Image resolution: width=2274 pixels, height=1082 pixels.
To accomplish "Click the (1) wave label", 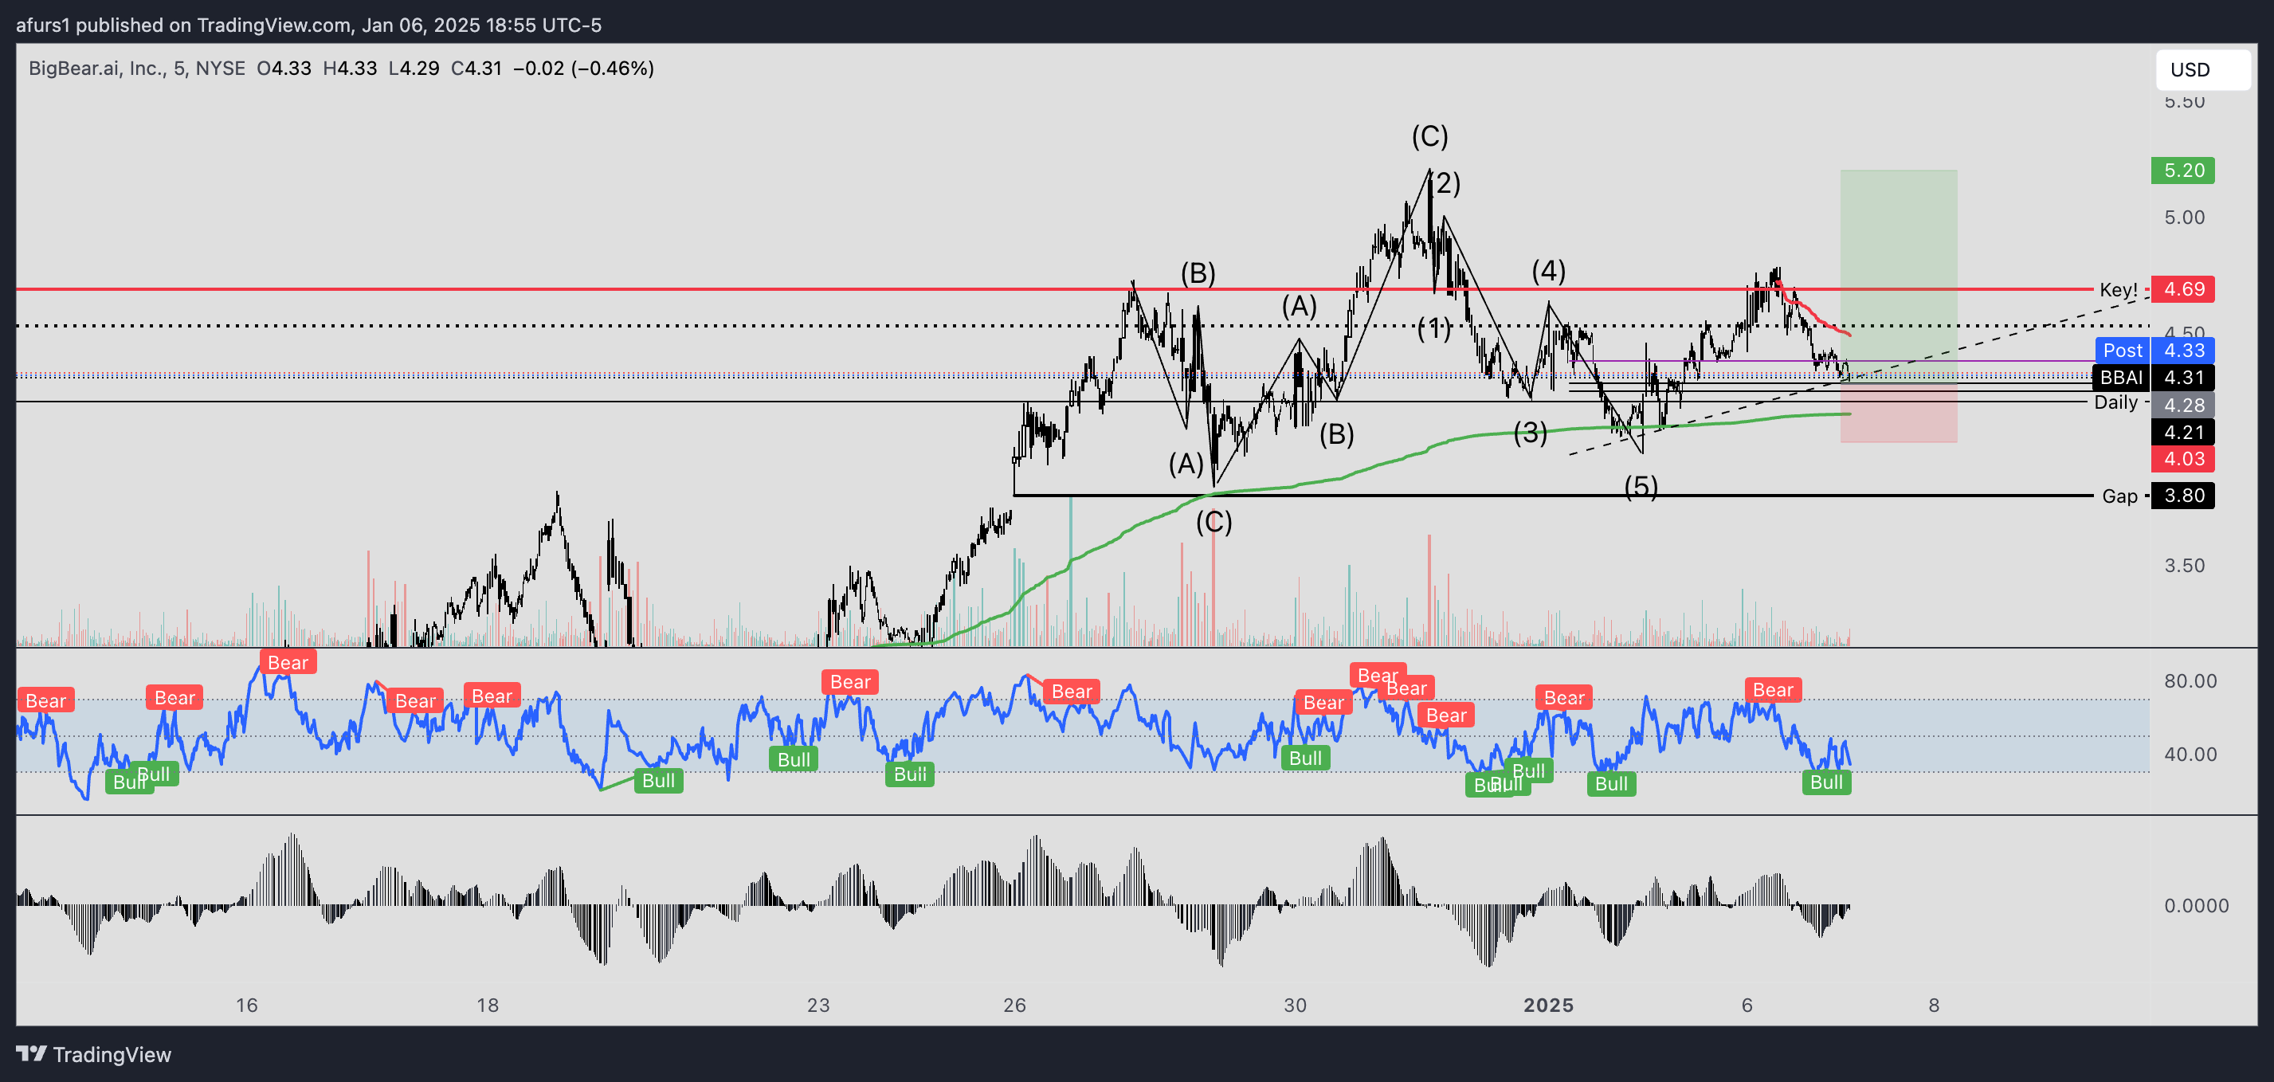I will (x=1433, y=328).
